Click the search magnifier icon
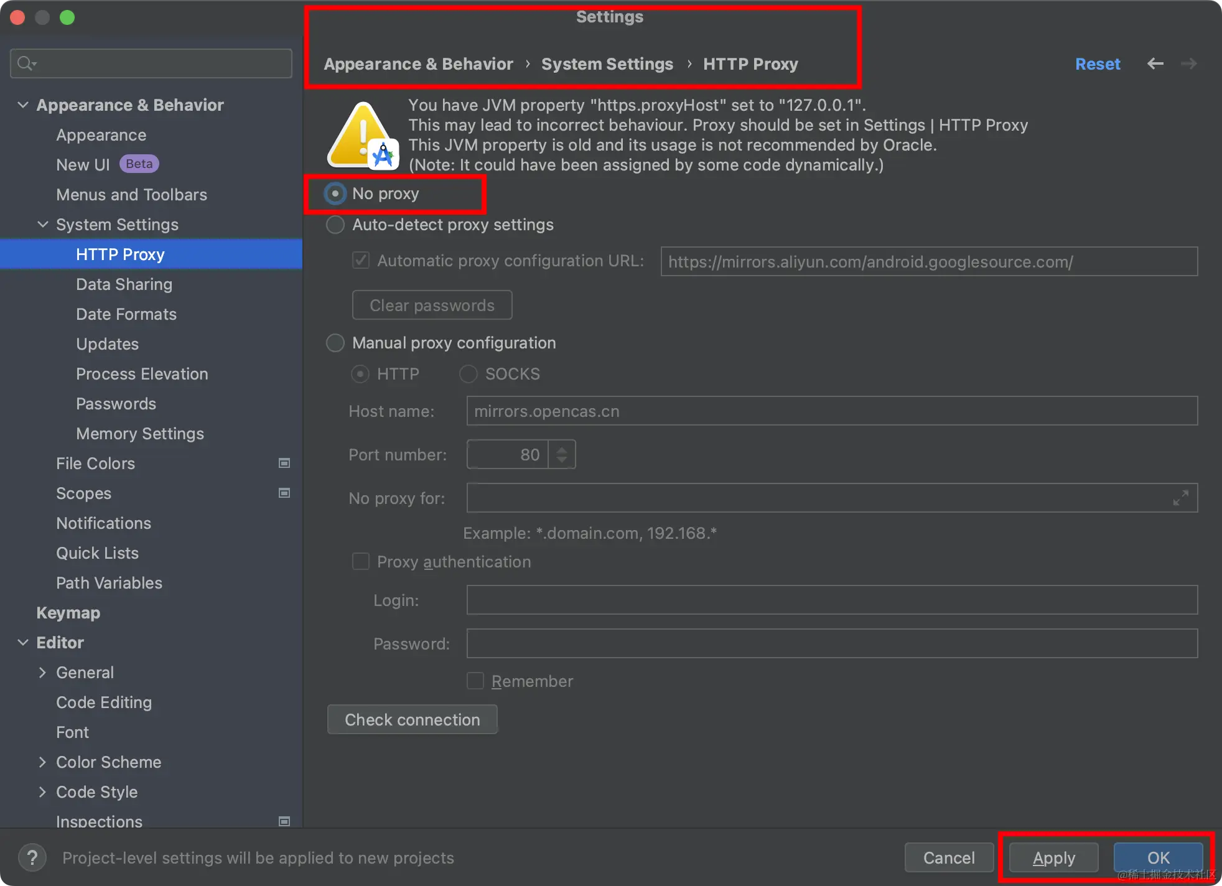The height and width of the screenshot is (886, 1222). (26, 63)
